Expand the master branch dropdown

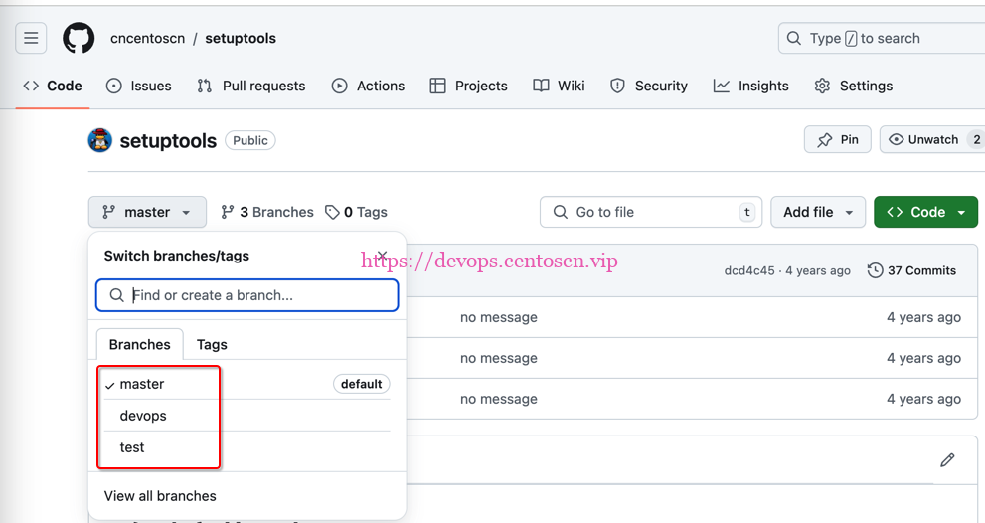[147, 212]
